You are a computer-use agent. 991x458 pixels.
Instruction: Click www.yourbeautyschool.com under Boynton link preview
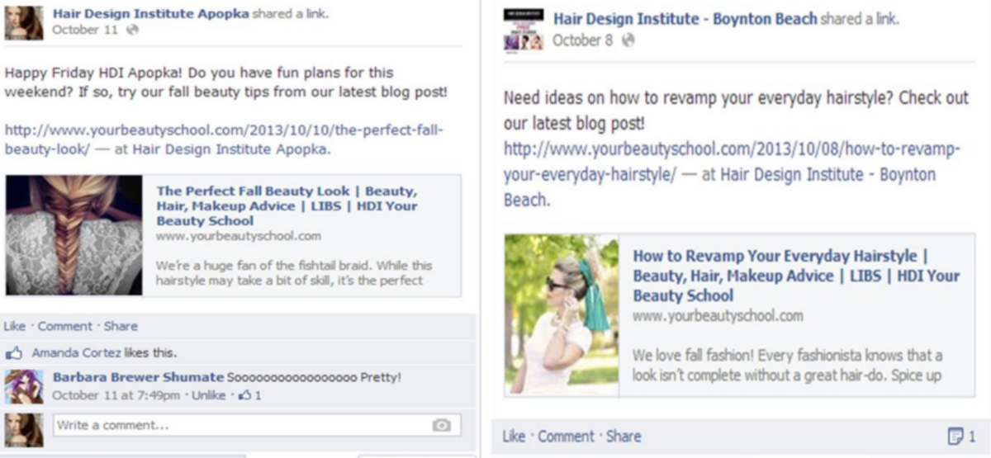[718, 316]
